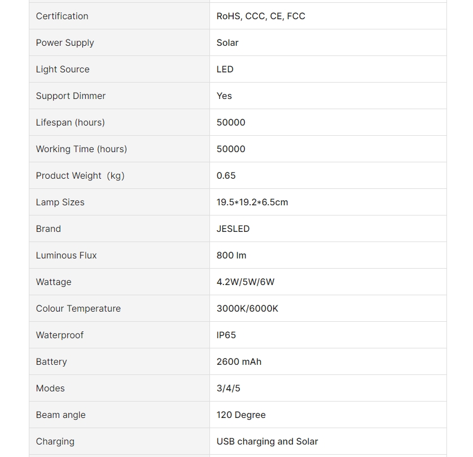Select the Wattage 4.2W/5W/6W value
This screenshot has width=473, height=457.
click(x=245, y=282)
